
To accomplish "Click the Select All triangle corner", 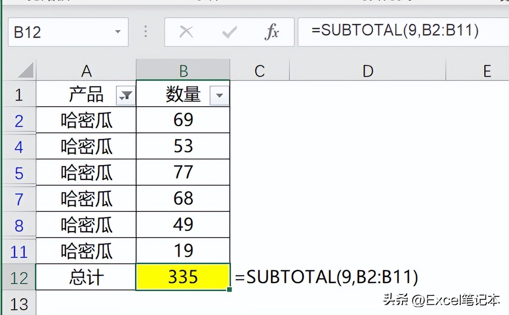I will point(26,71).
